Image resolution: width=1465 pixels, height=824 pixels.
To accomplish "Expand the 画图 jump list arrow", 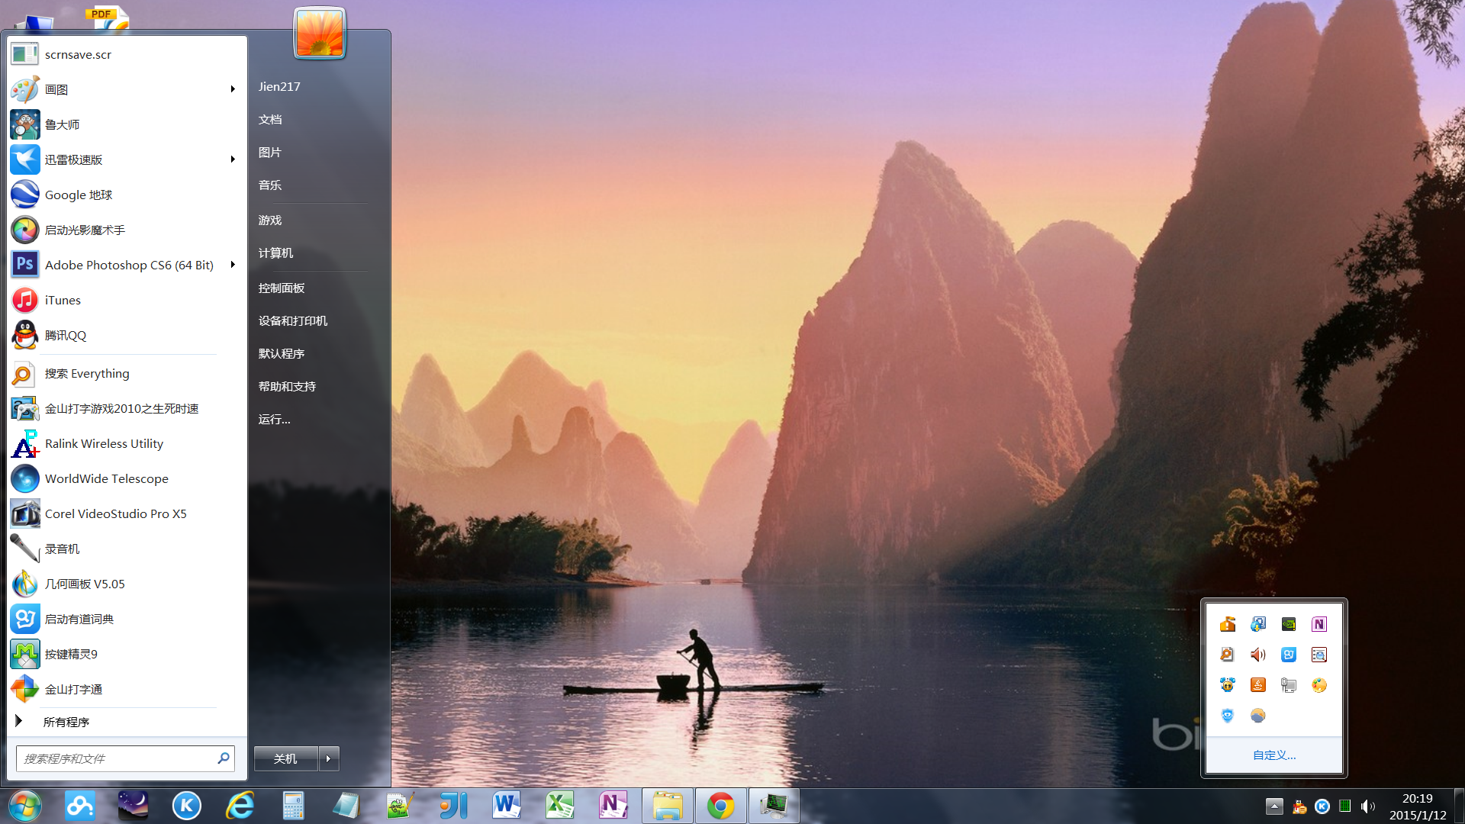I will (233, 89).
